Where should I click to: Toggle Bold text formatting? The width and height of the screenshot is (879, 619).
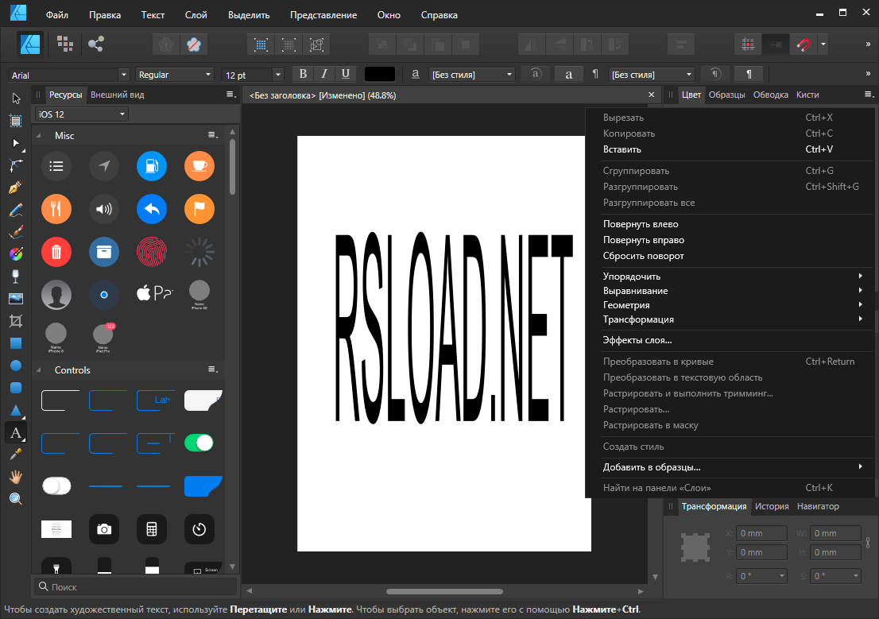304,74
